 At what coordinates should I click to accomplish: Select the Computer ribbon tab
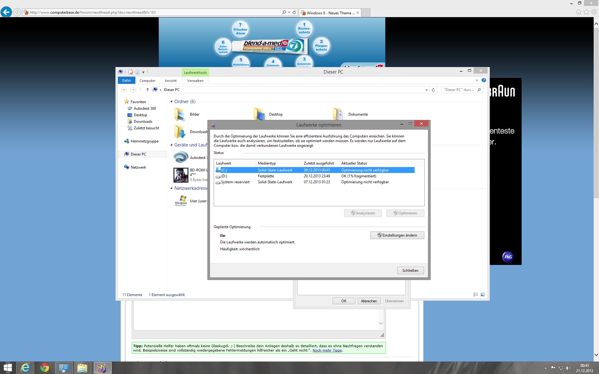pos(147,81)
